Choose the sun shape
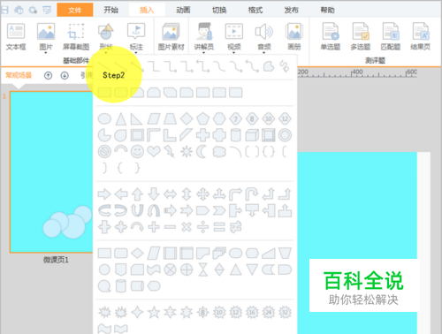Screen dimensions: 442x334 [x=187, y=152]
